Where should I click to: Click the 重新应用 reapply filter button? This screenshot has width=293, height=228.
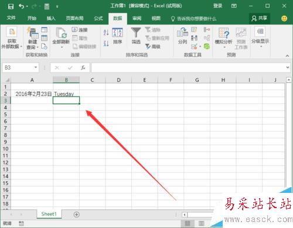point(157,38)
